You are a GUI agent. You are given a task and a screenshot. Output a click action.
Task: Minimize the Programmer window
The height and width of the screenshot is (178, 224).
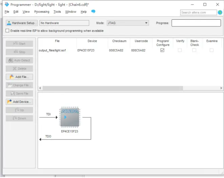192,4
